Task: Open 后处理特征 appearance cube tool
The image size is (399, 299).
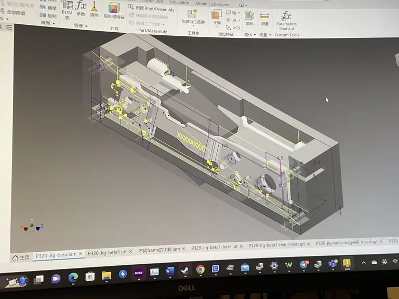Action: pyautogui.click(x=114, y=11)
